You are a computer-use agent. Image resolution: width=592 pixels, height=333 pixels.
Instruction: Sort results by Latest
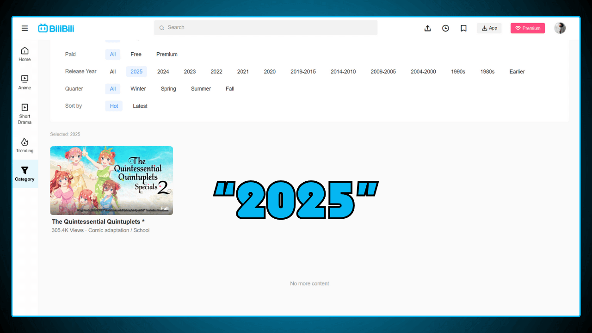tap(140, 106)
